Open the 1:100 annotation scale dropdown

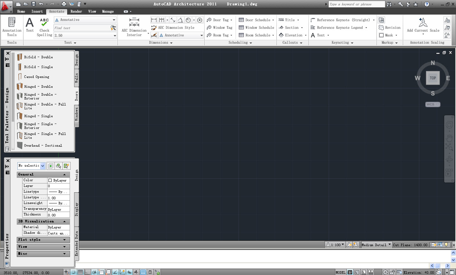pos(335,245)
